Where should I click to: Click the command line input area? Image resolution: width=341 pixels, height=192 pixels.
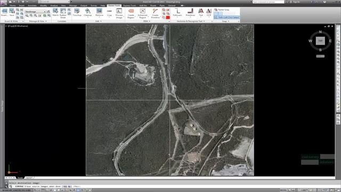172,187
